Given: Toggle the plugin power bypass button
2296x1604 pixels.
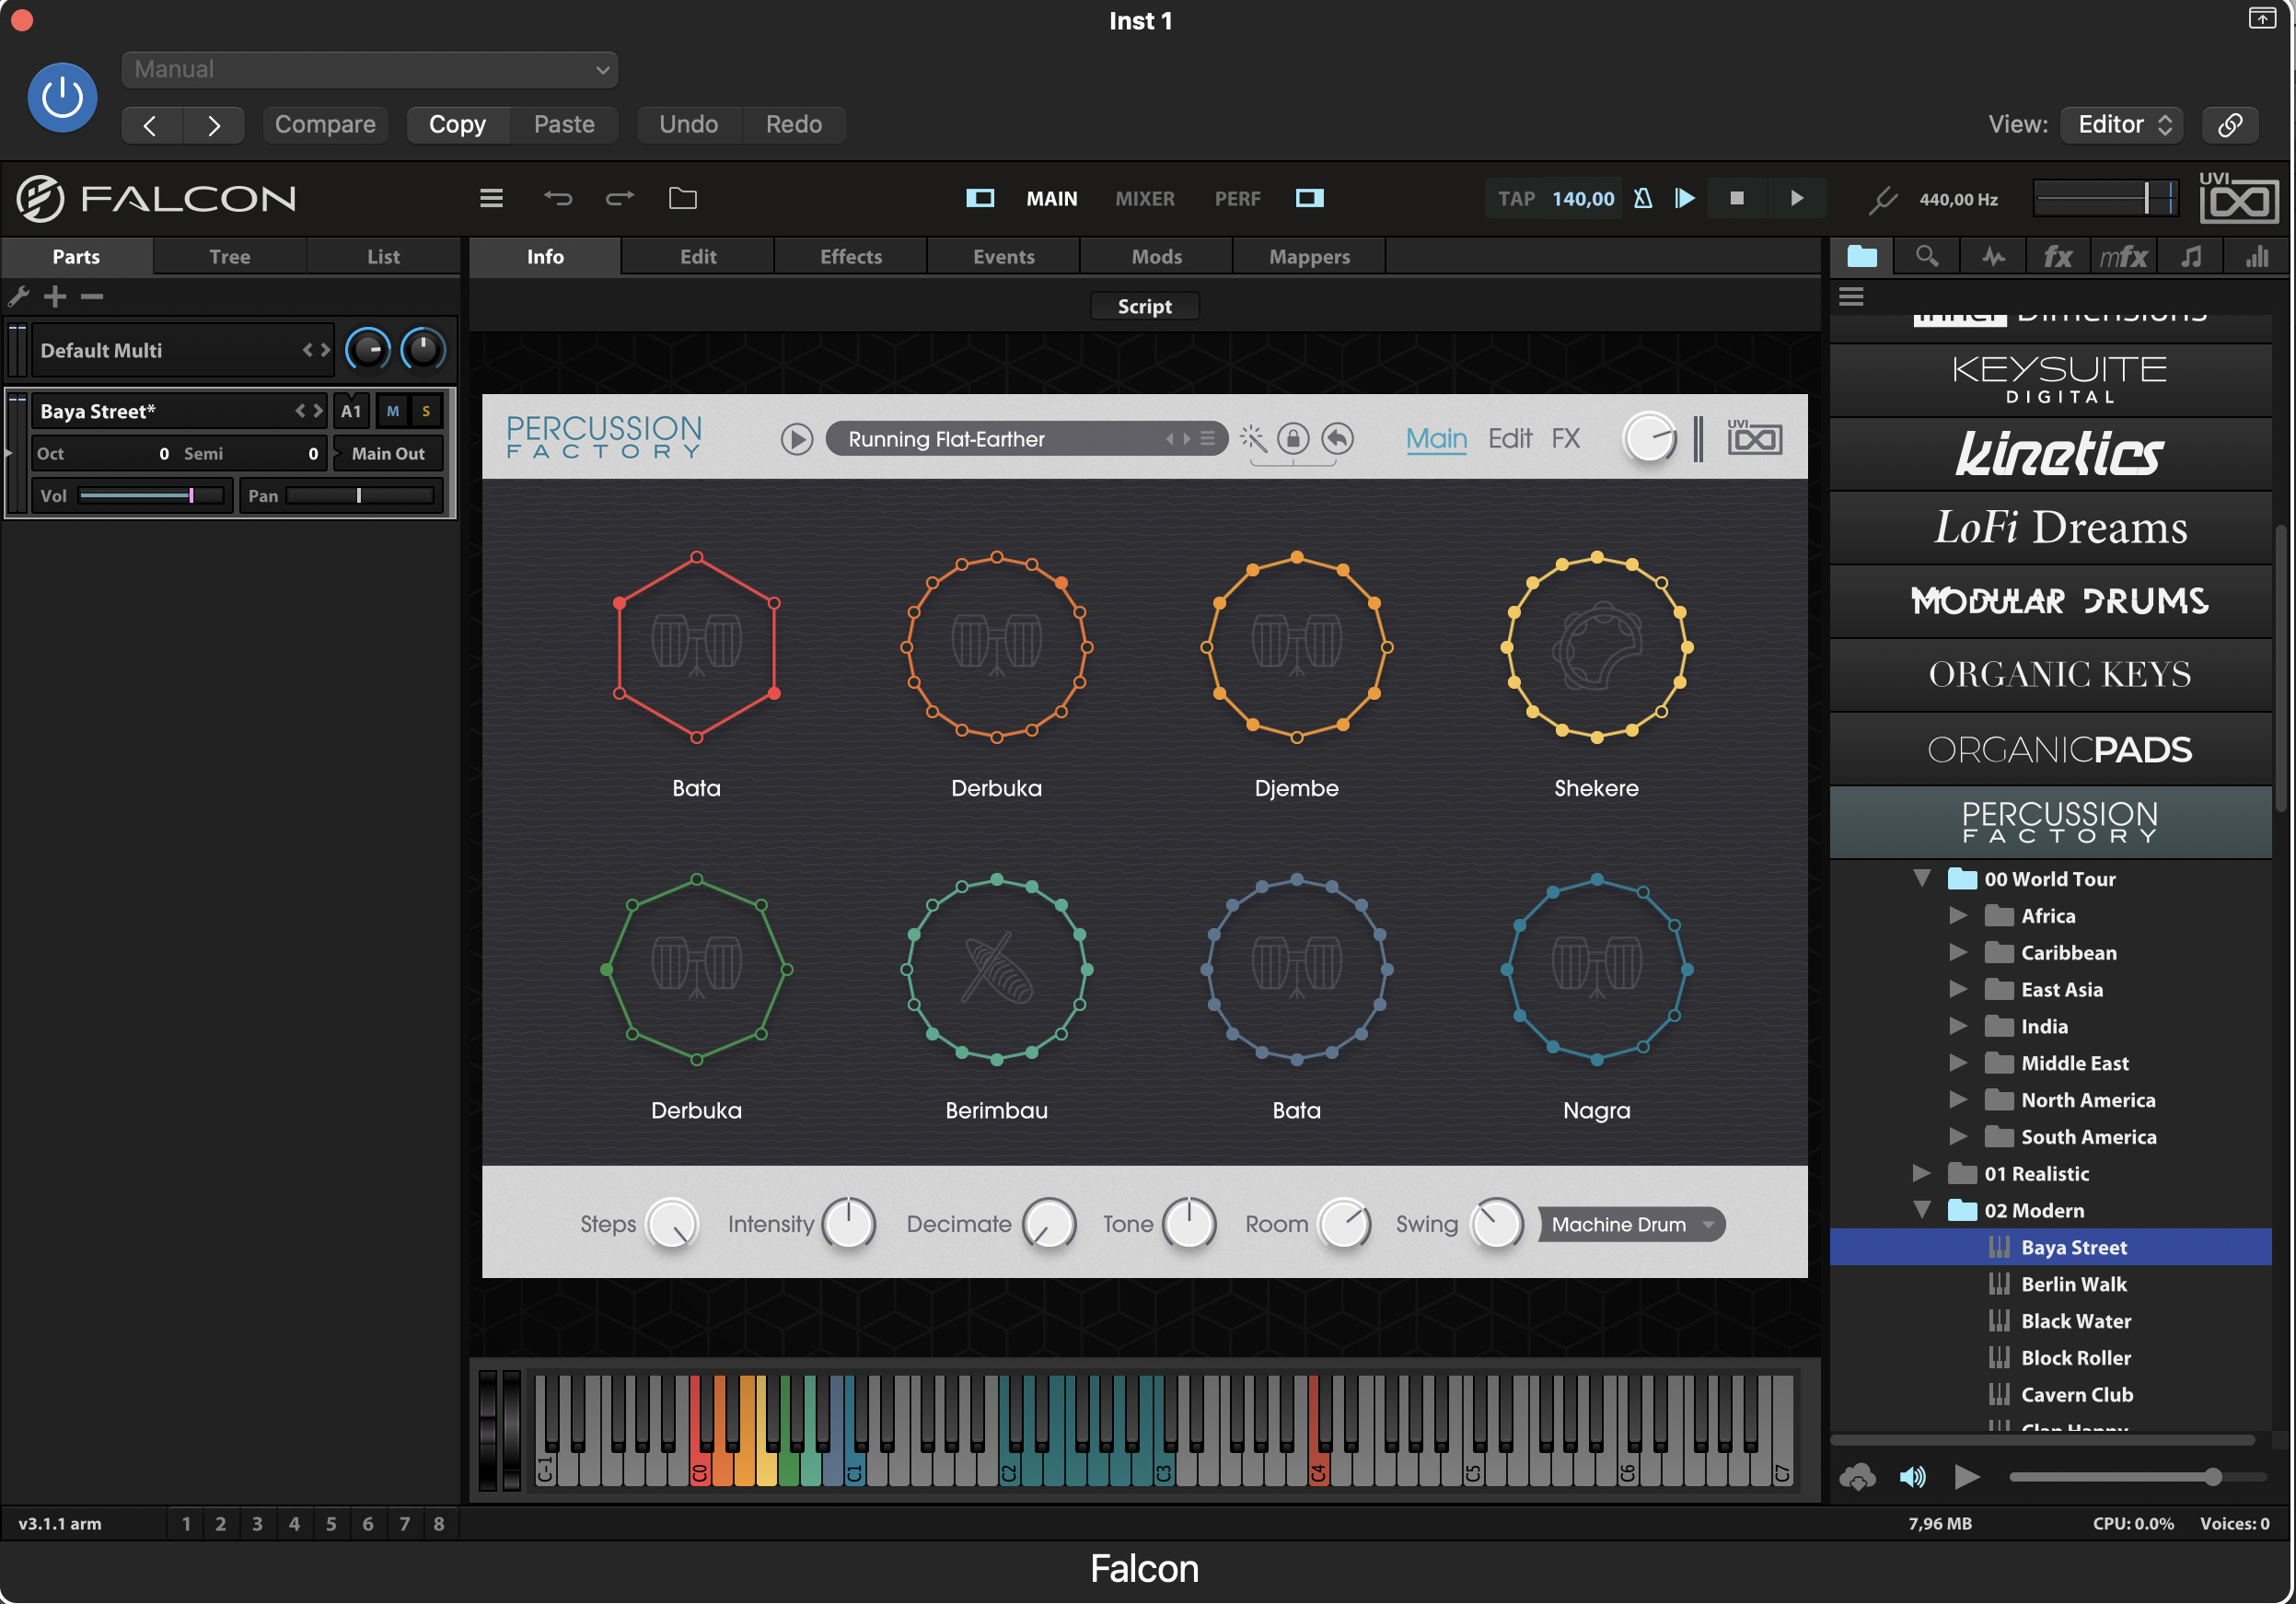Looking at the screenshot, I should [62, 98].
